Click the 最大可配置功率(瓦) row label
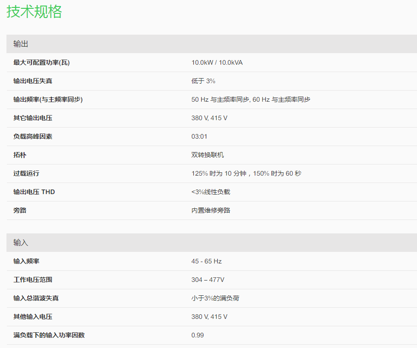This screenshot has height=348, width=417. pyautogui.click(x=42, y=62)
